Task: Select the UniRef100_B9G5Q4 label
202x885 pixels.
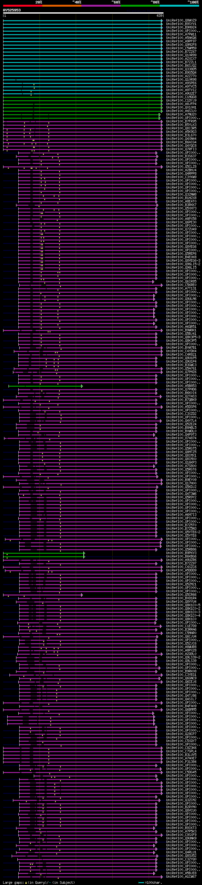Action: pos(181,73)
